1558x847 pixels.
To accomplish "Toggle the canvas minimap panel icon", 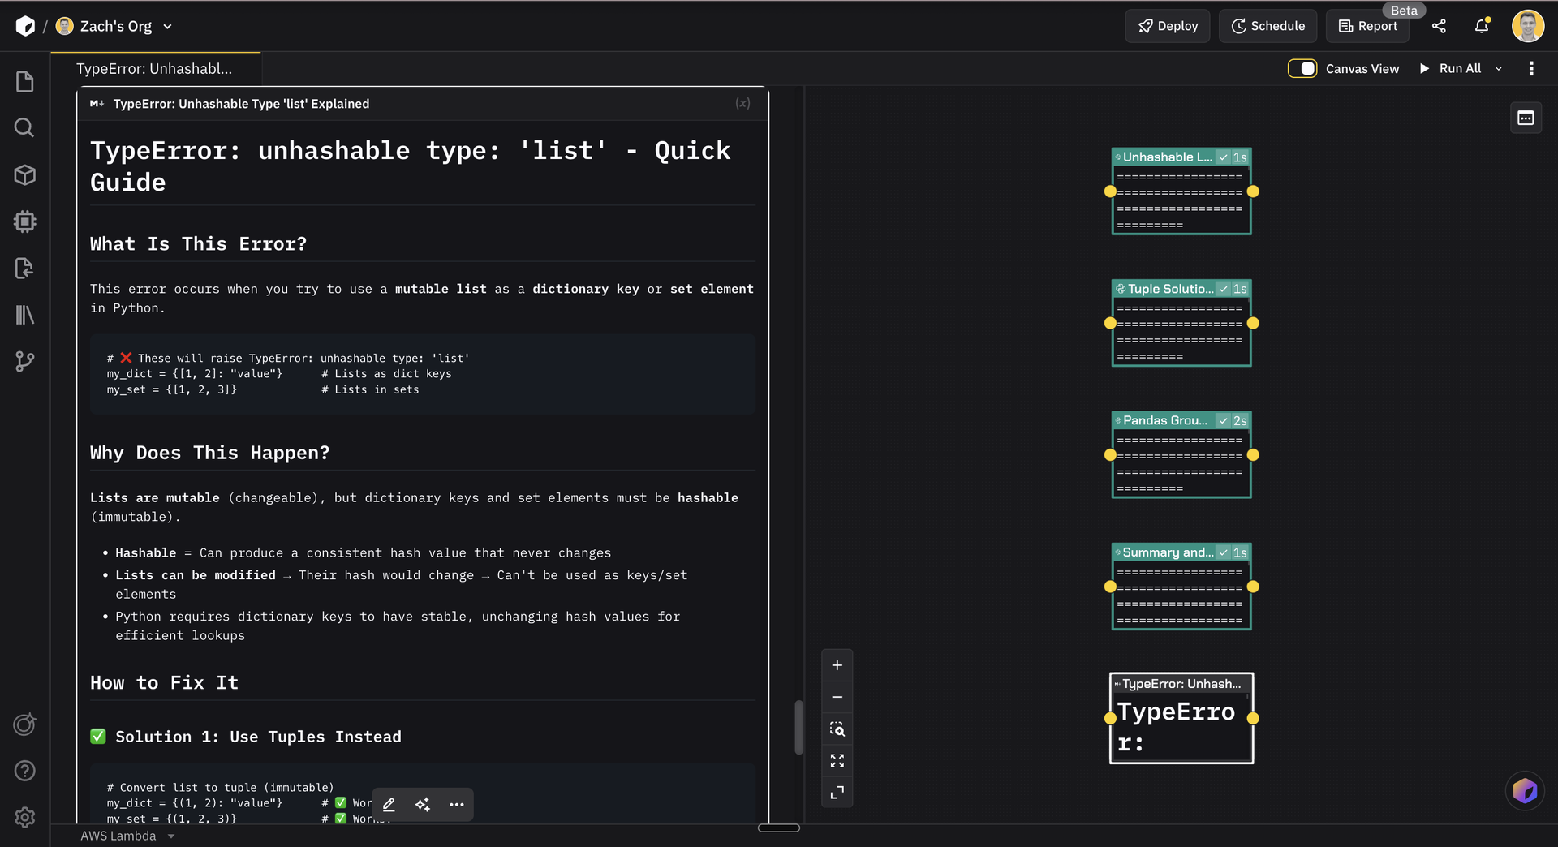I will (1526, 118).
